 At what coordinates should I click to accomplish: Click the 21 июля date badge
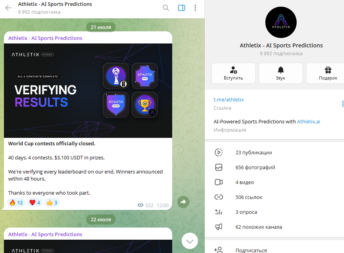point(101,27)
